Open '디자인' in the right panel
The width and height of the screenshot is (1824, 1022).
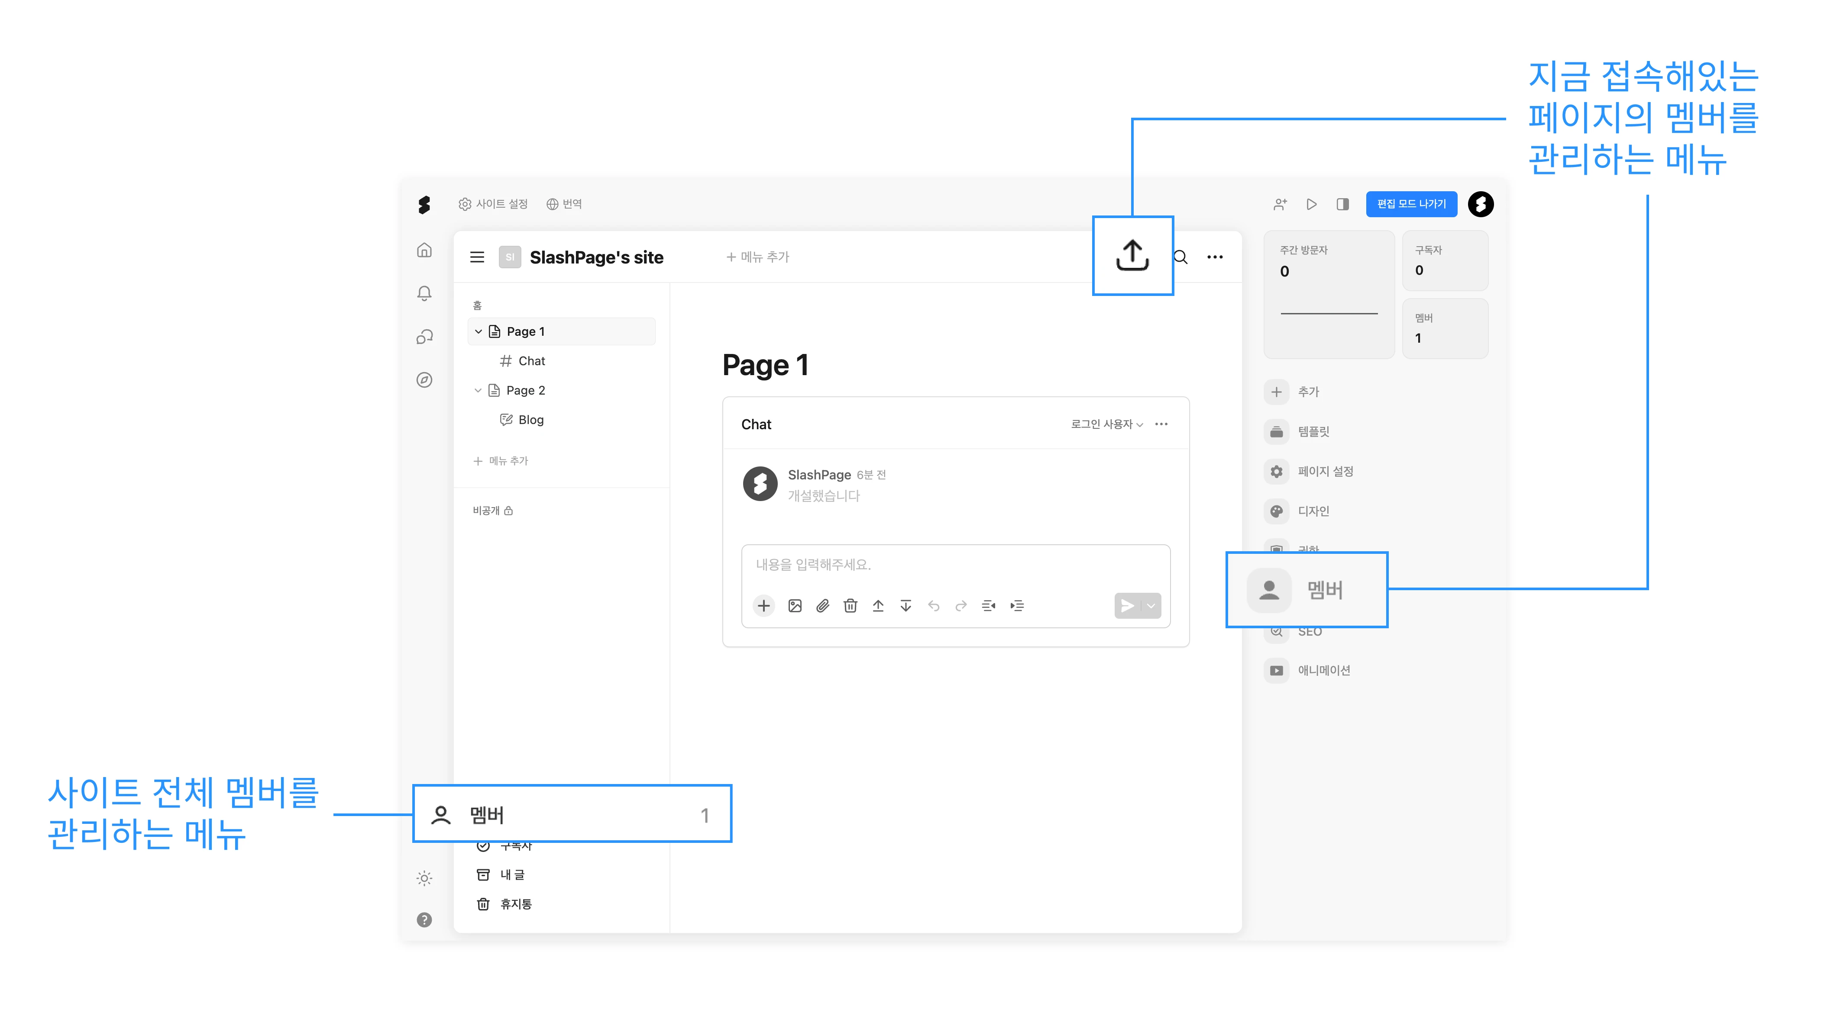[1297, 511]
